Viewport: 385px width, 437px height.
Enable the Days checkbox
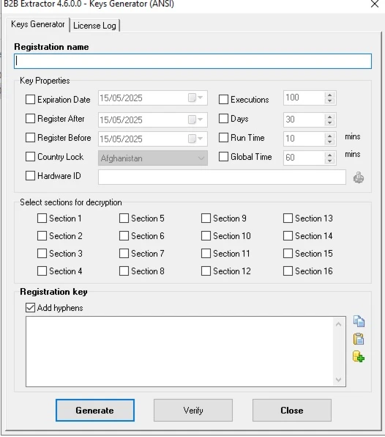pos(223,119)
